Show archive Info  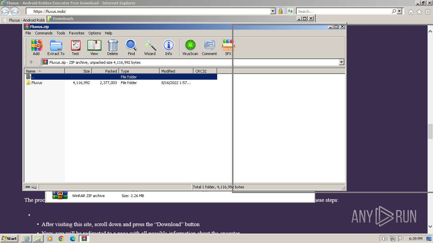click(168, 47)
